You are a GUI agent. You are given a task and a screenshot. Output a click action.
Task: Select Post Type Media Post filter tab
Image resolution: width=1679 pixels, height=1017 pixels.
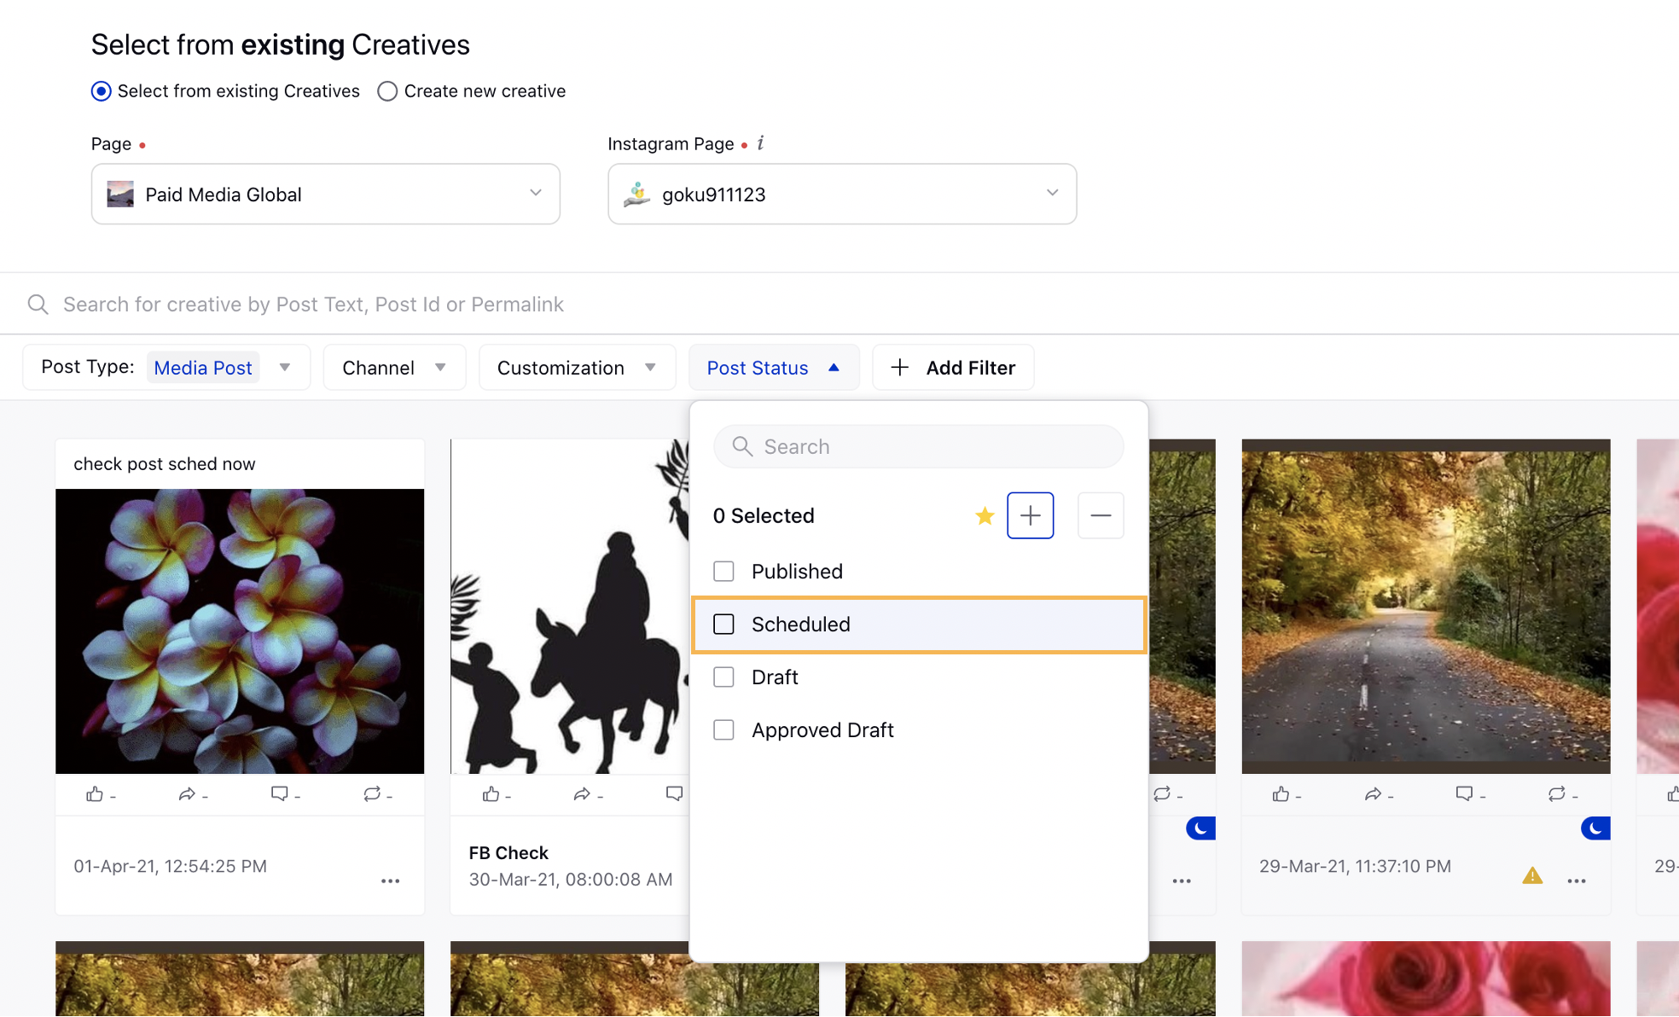pyautogui.click(x=222, y=367)
